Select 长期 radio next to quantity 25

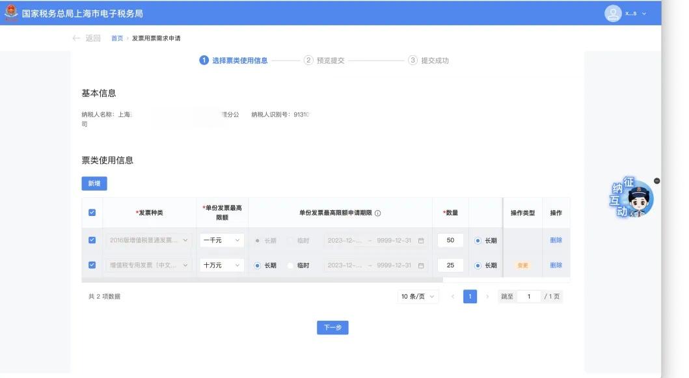478,265
